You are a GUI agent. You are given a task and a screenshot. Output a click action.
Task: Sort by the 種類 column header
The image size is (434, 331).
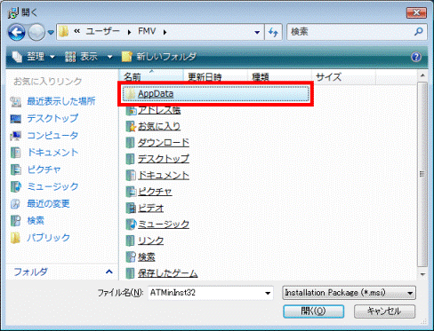pos(279,77)
